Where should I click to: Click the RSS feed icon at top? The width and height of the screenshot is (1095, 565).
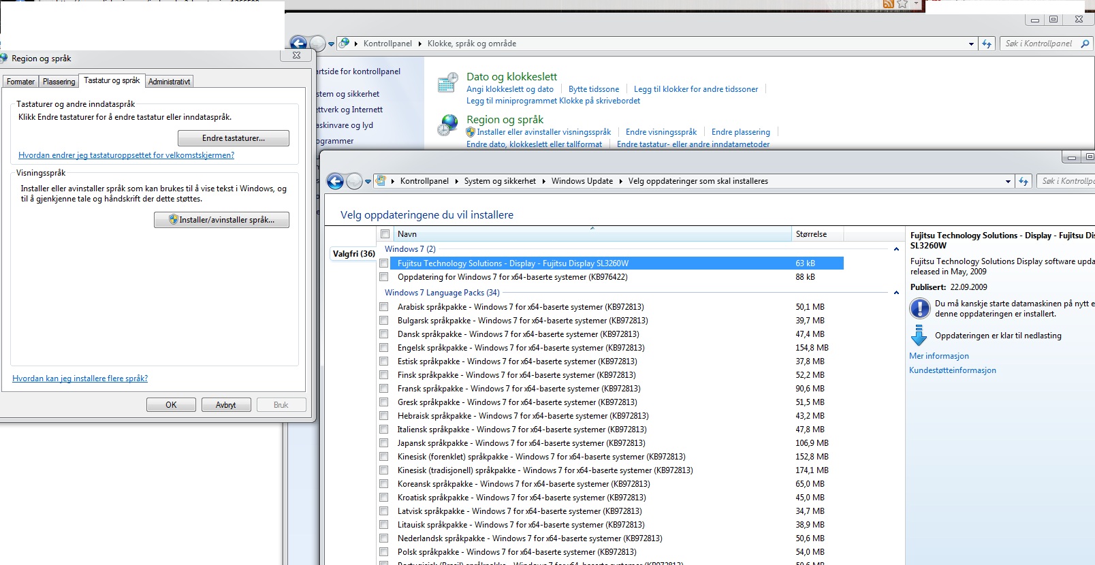pyautogui.click(x=888, y=4)
